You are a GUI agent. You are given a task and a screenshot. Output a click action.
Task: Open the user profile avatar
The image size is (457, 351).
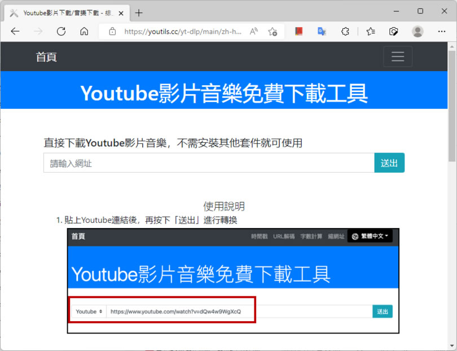(418, 32)
